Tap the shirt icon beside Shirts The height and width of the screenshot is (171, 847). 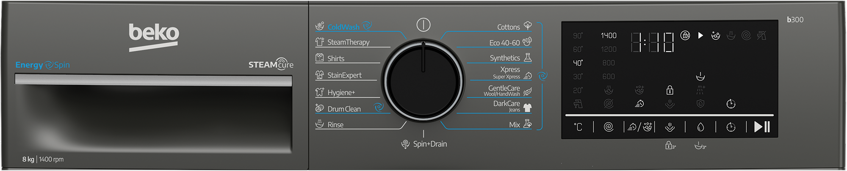tap(320, 58)
